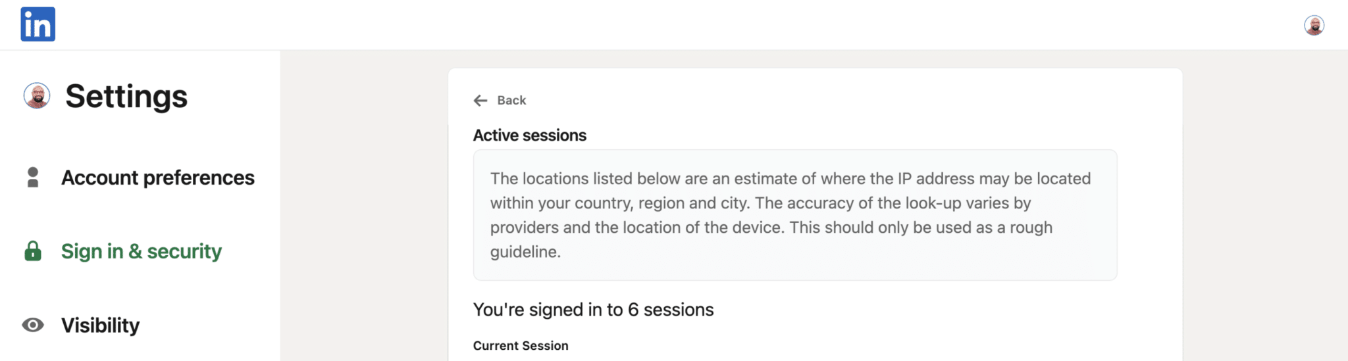Screen dimensions: 1348x361
Task: Click the 'within your country, region and city' line
Action: pos(761,203)
